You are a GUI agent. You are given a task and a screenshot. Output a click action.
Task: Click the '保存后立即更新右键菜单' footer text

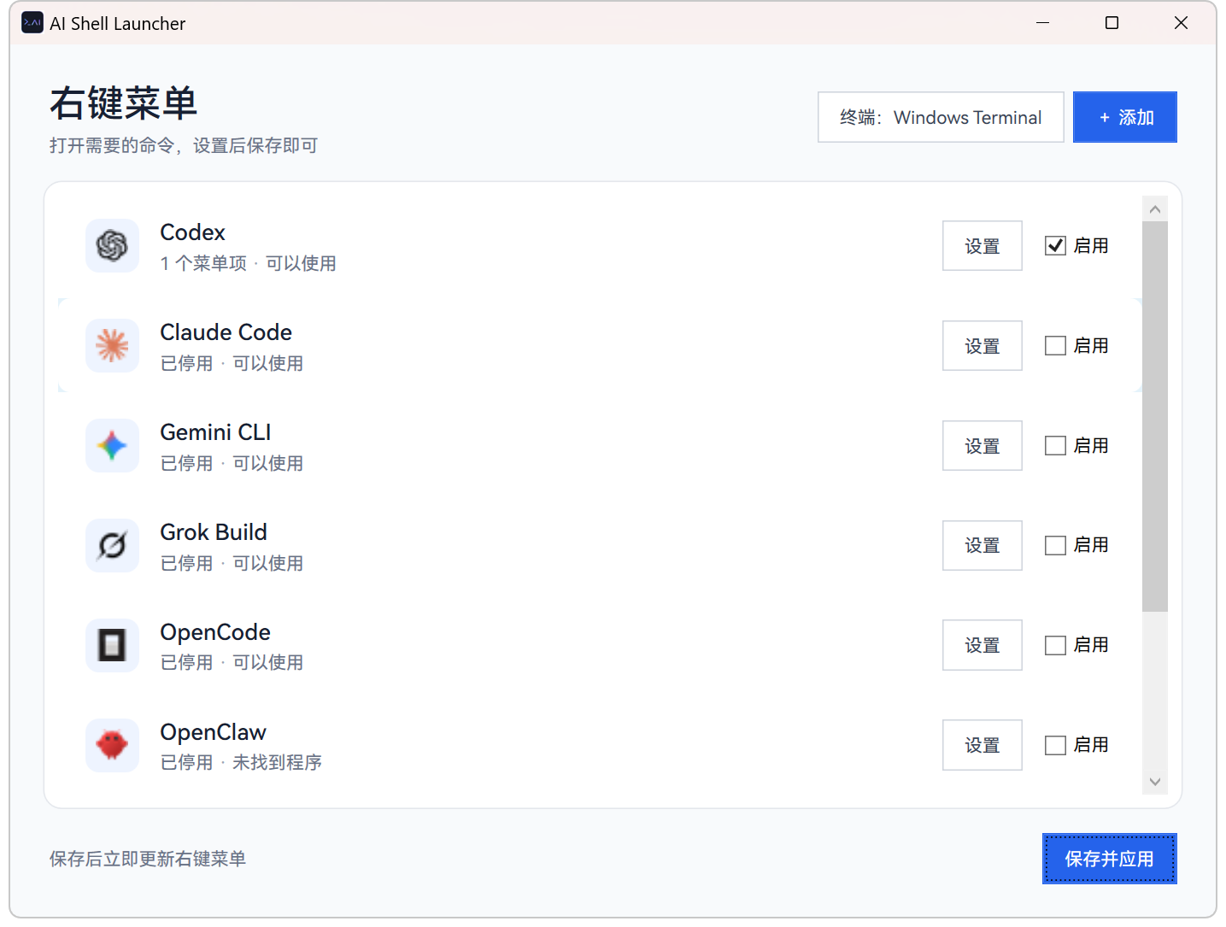point(148,859)
